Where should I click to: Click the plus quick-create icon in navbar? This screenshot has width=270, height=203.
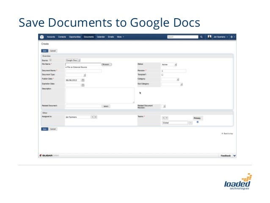click(231, 37)
